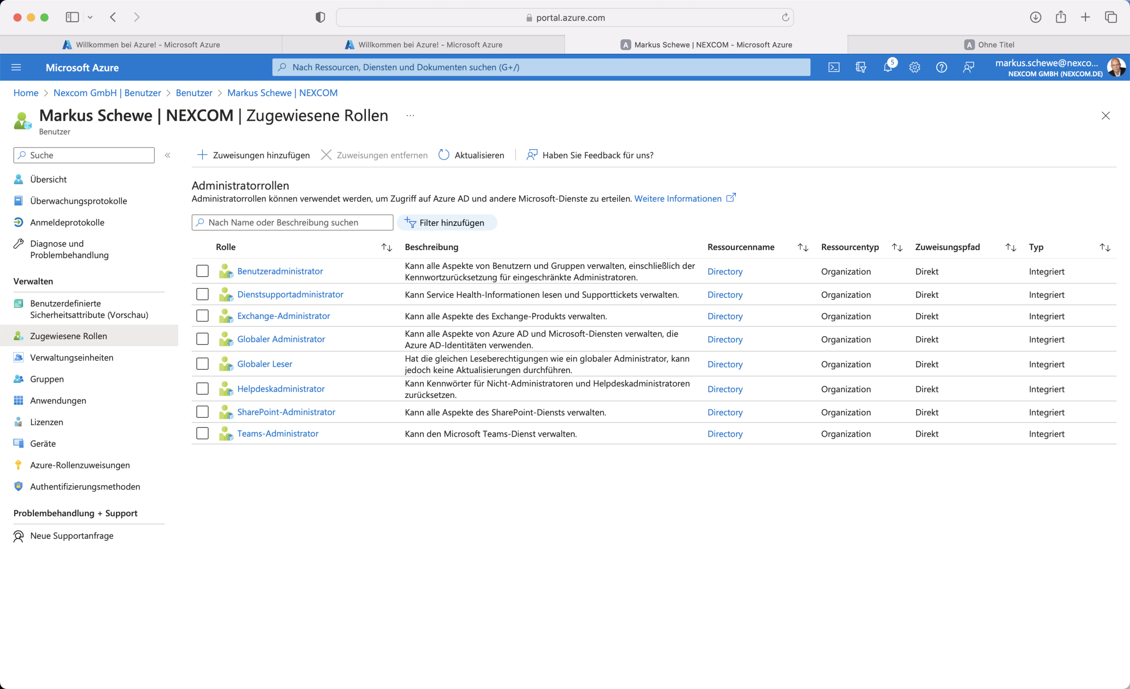The height and width of the screenshot is (689, 1130).
Task: Click Filter hinzufügen button
Action: click(447, 223)
